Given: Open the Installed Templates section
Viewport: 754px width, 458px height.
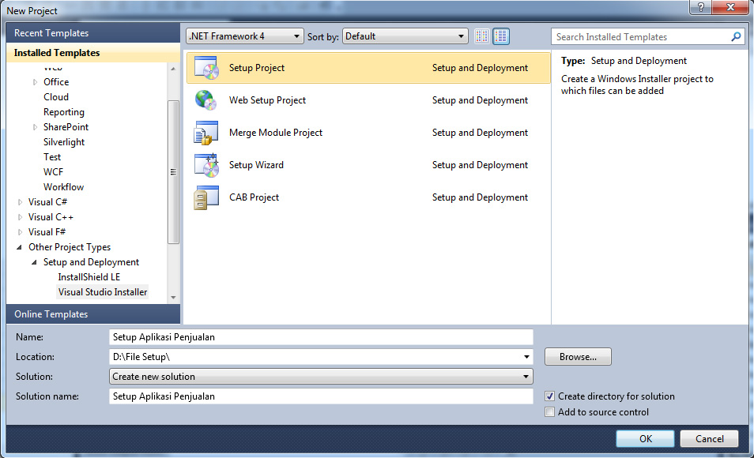Looking at the screenshot, I should (x=93, y=53).
